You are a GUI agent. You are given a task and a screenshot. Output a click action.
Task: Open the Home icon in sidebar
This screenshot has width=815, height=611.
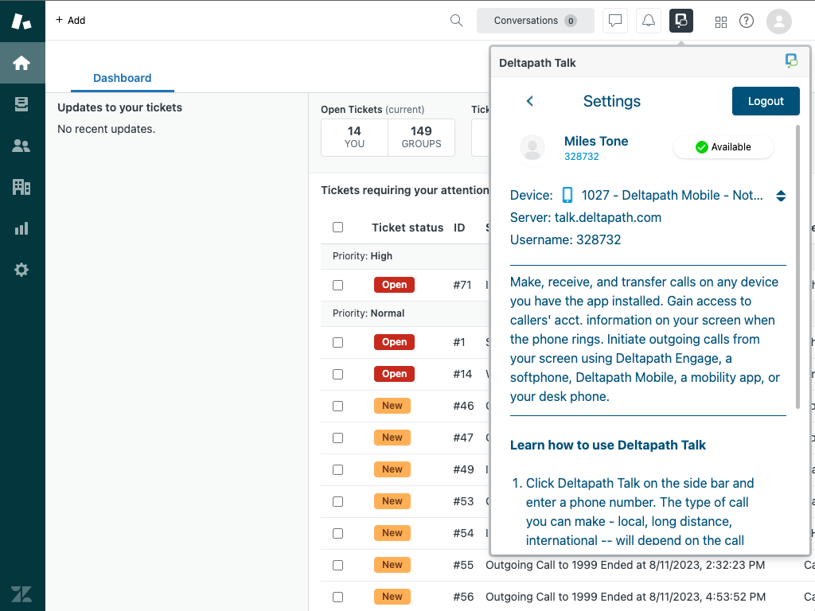click(x=21, y=63)
